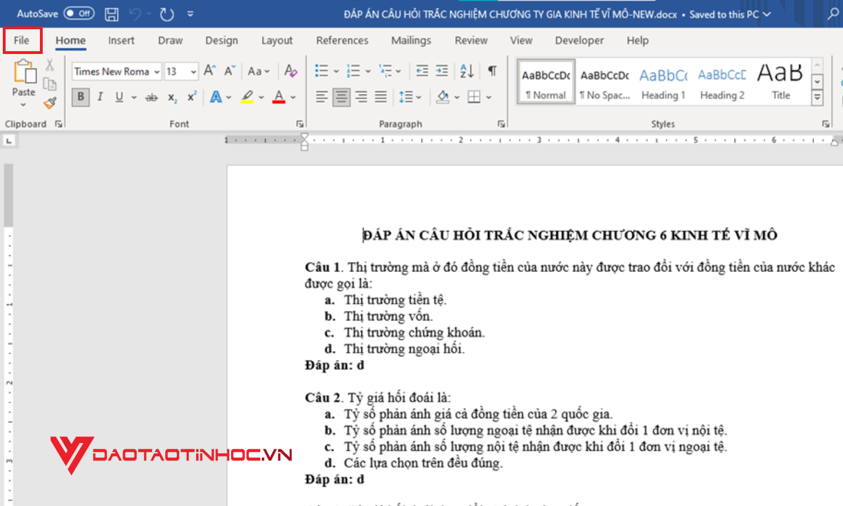The height and width of the screenshot is (506, 843).
Task: Open the line spacing dropdown
Action: click(x=418, y=97)
